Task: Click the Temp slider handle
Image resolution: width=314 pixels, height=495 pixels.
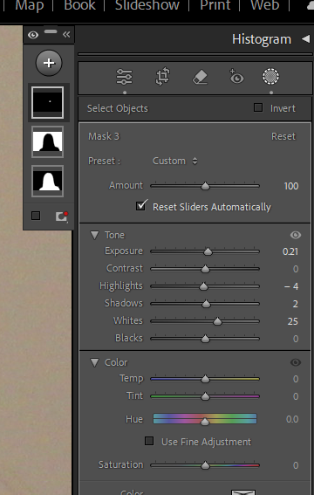Action: pyautogui.click(x=205, y=379)
